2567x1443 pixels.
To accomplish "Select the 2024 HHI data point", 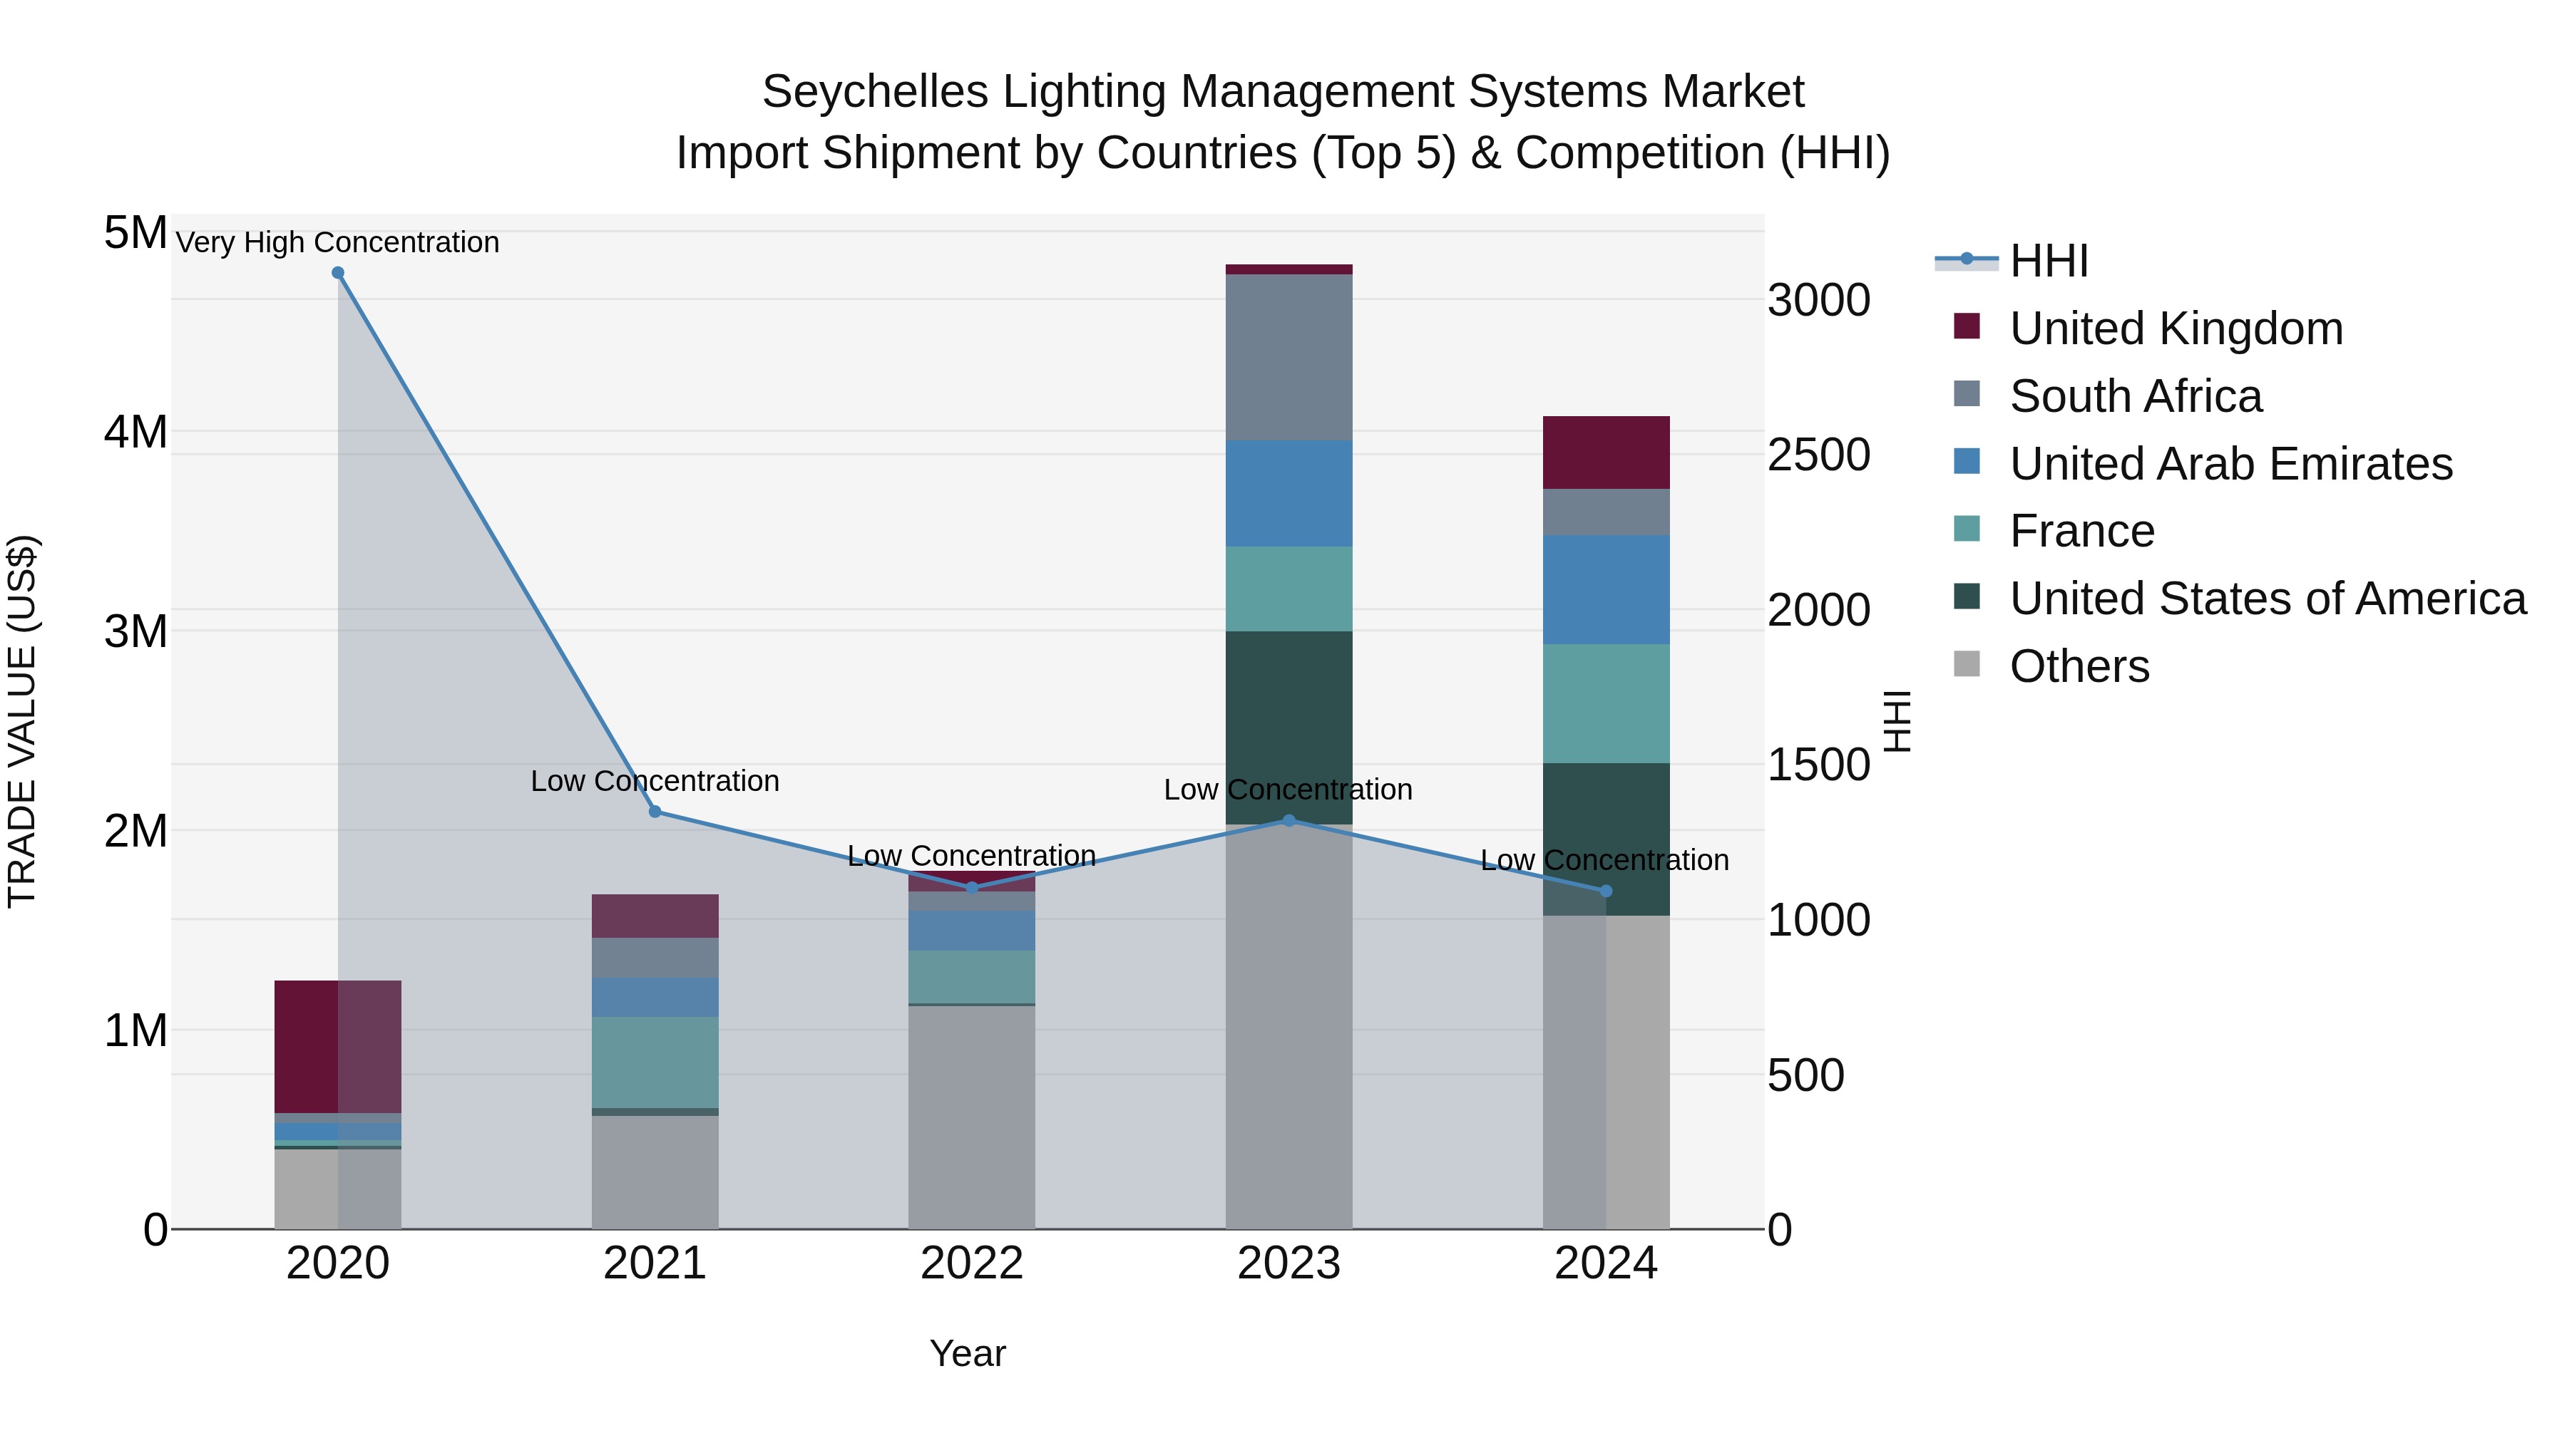I will coord(1605,891).
